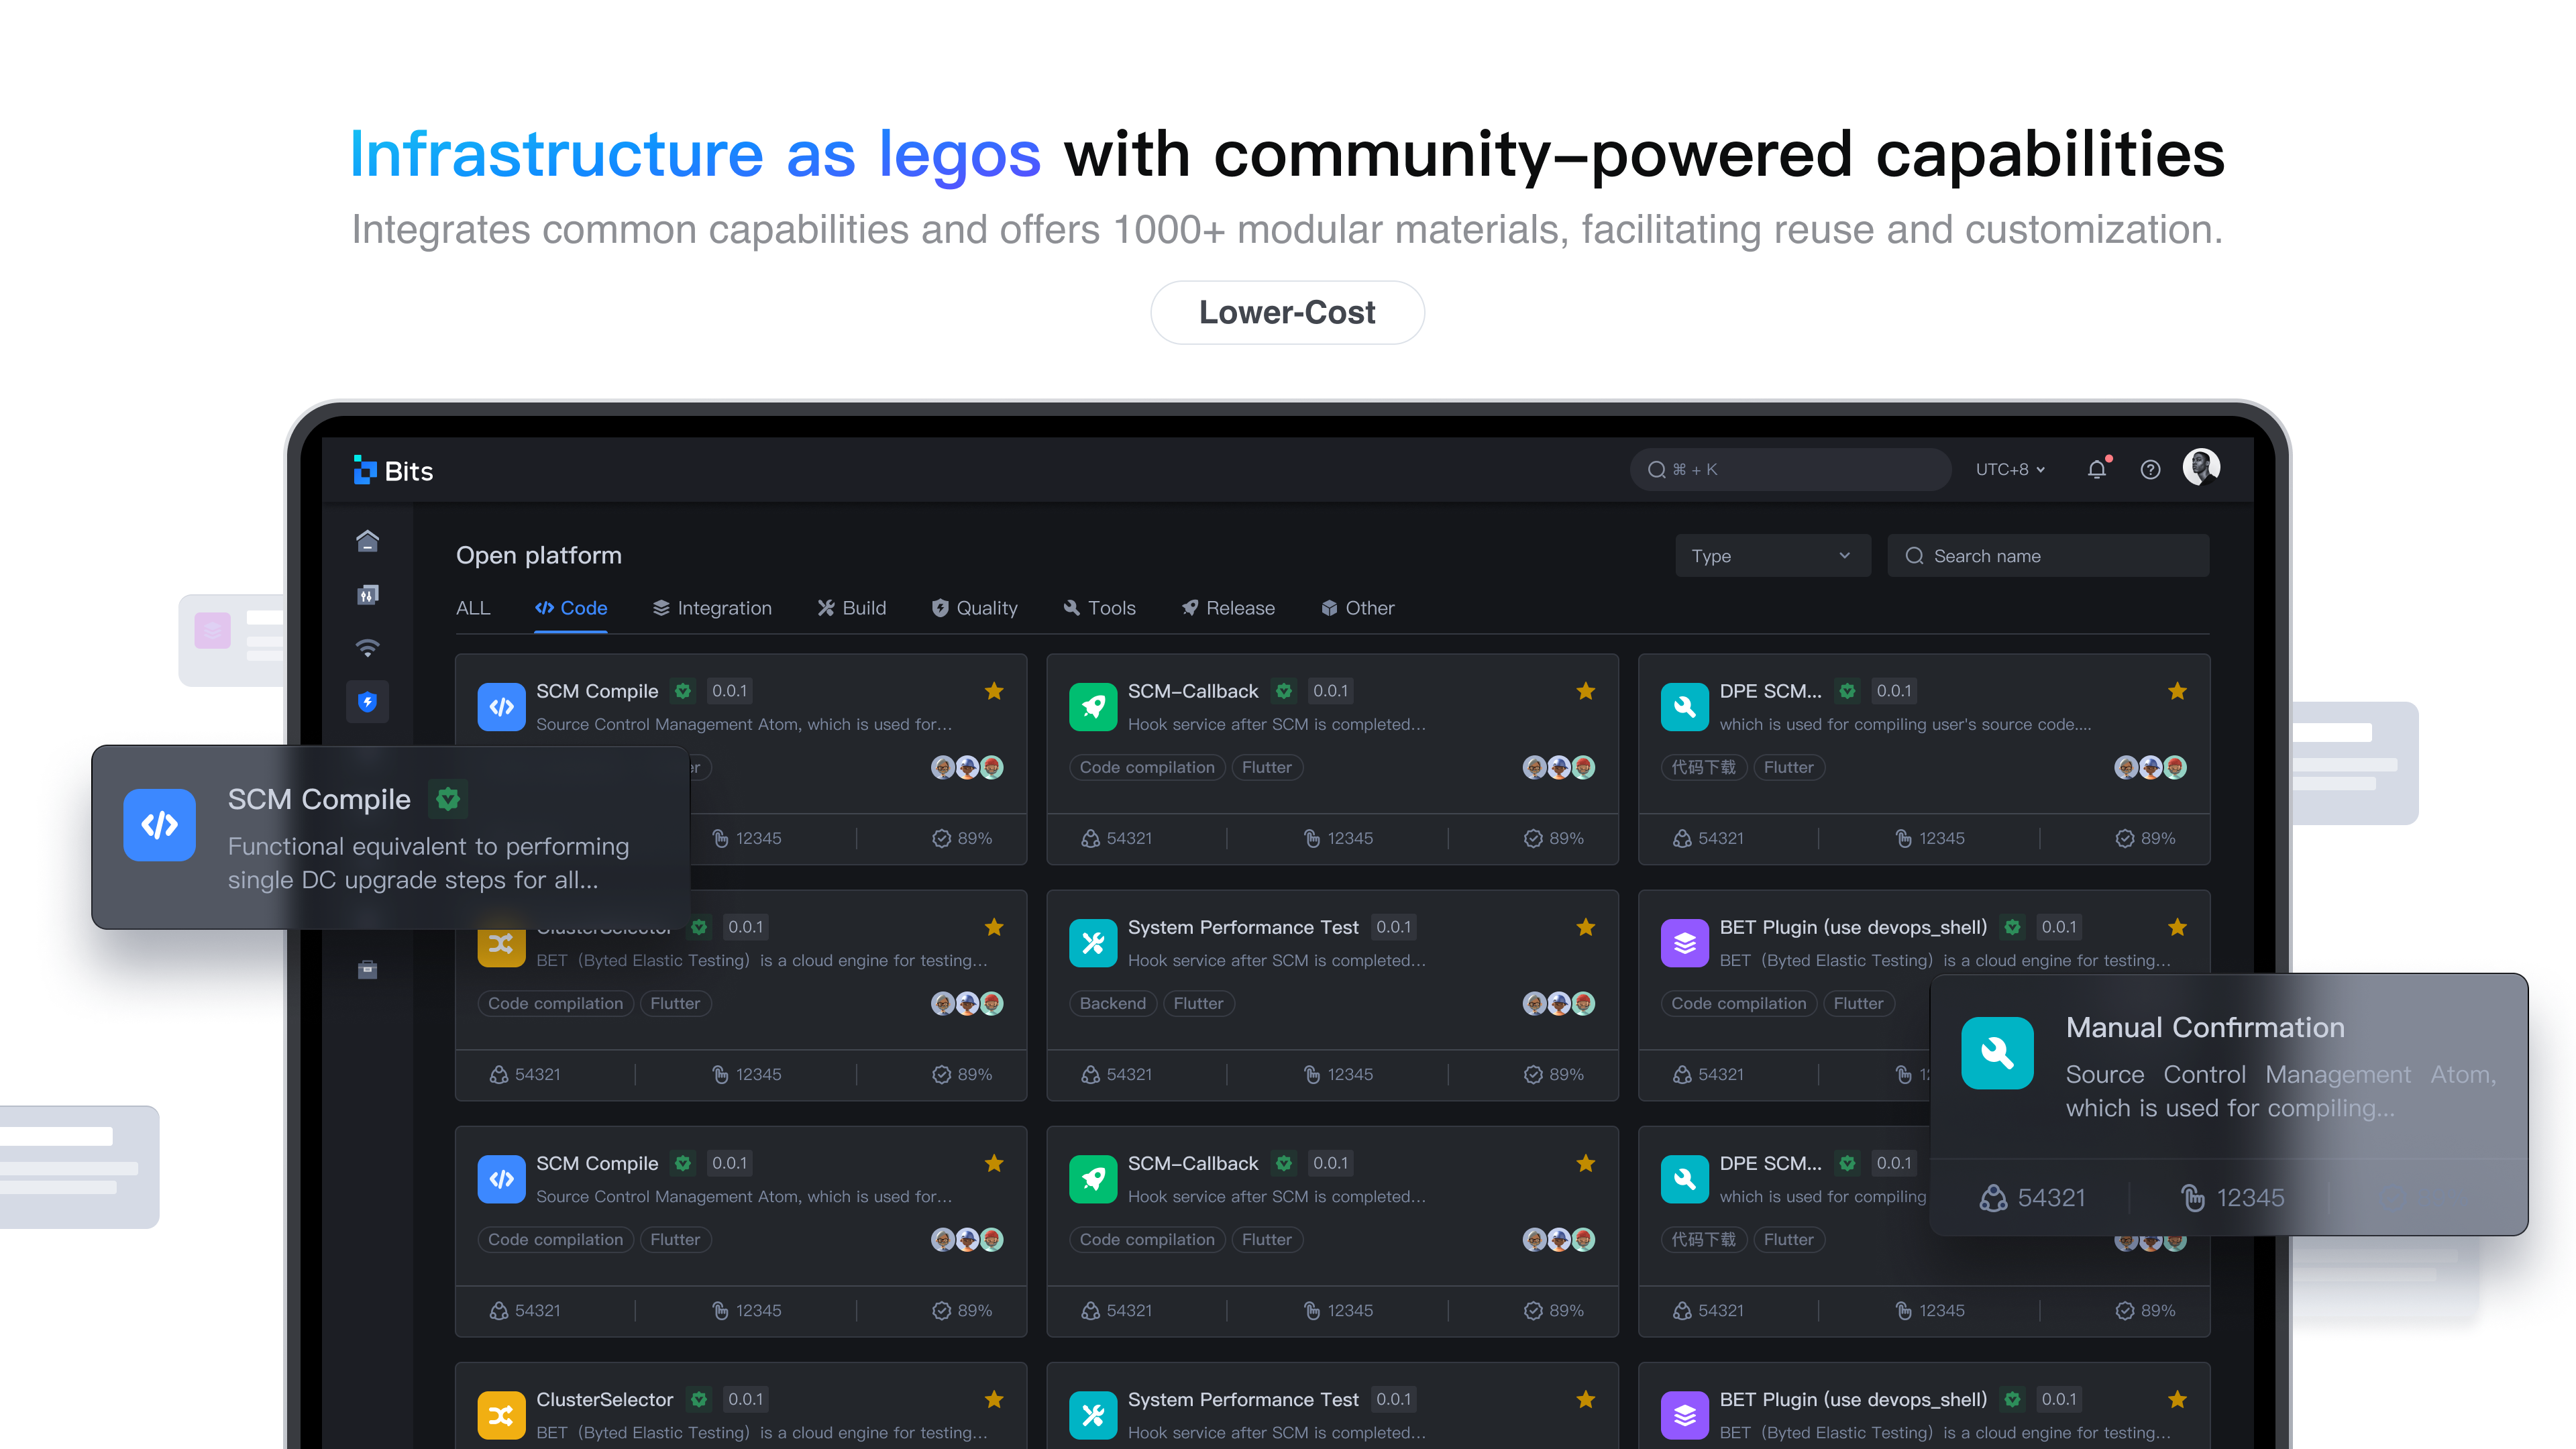This screenshot has height=1449, width=2576.
Task: Open the wifi signal icon in the sidebar
Action: pyautogui.click(x=367, y=648)
